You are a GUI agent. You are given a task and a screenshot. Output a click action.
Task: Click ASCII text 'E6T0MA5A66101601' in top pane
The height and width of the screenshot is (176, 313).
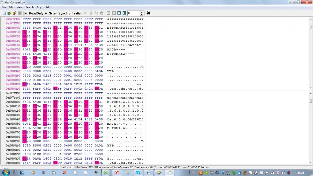click(125, 28)
